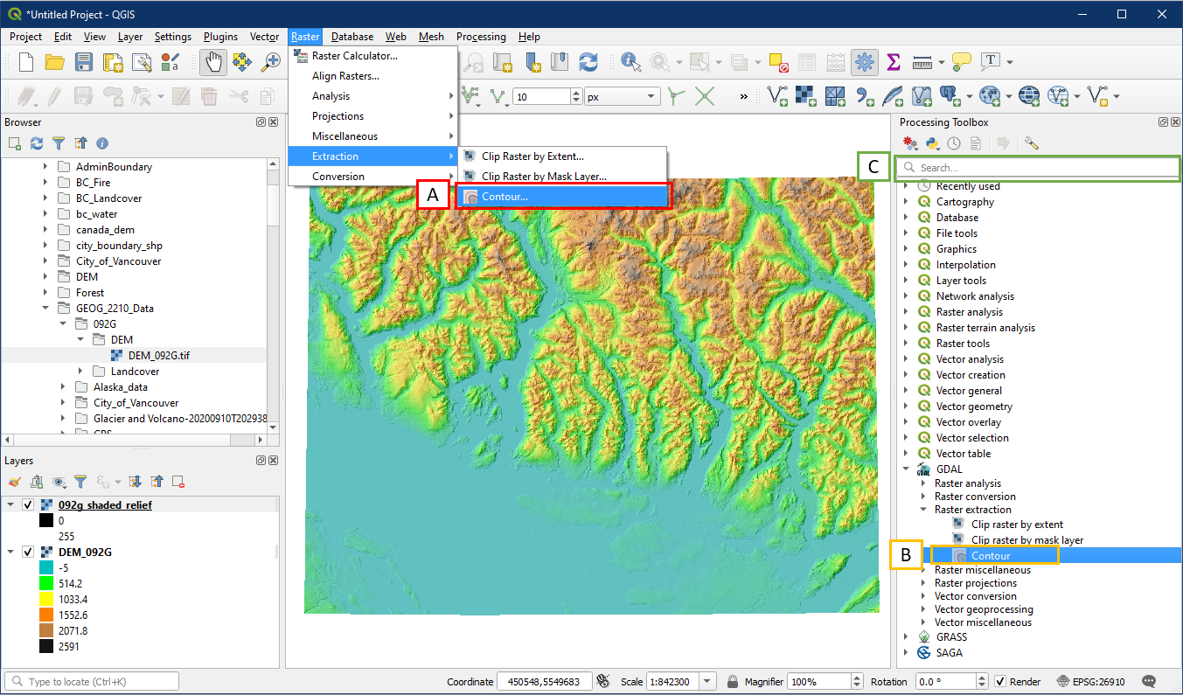Click the Python console icon in Processing Toolbox
This screenshot has width=1183, height=695.
point(932,143)
